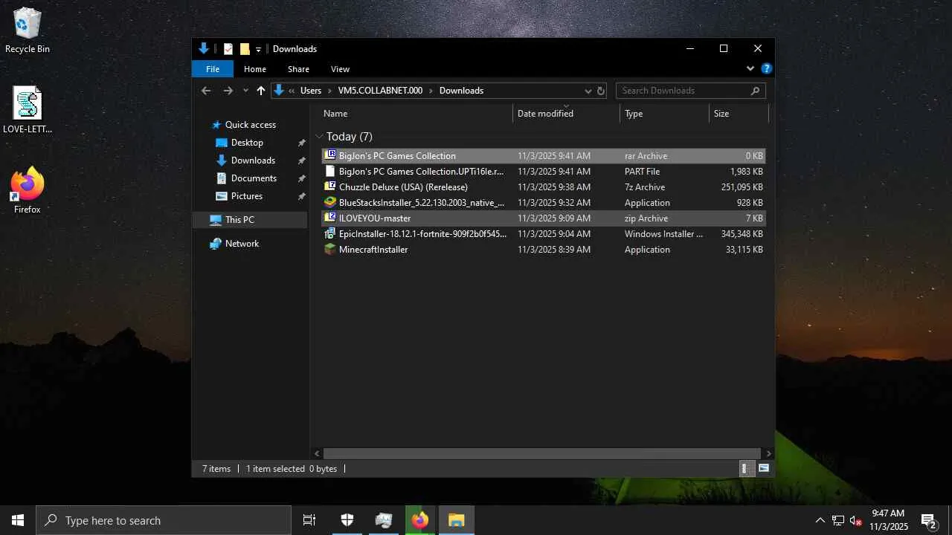Launch Firefox from the desktop shortcut
Screen dimensions: 952x535
(x=28, y=191)
